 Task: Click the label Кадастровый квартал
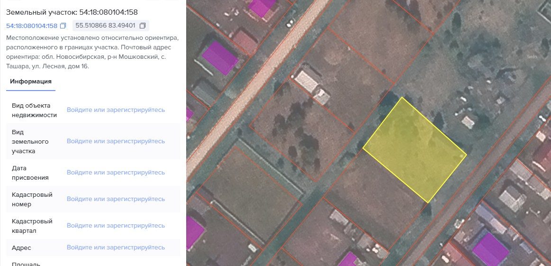click(32, 226)
